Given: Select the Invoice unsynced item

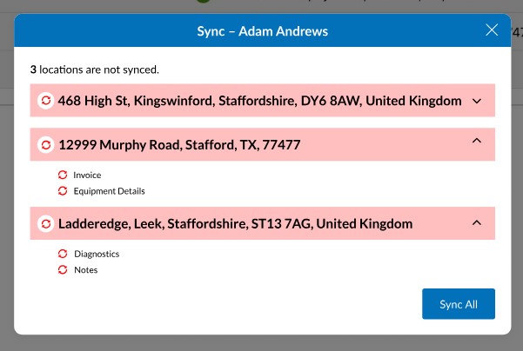Looking at the screenshot, I should (87, 175).
